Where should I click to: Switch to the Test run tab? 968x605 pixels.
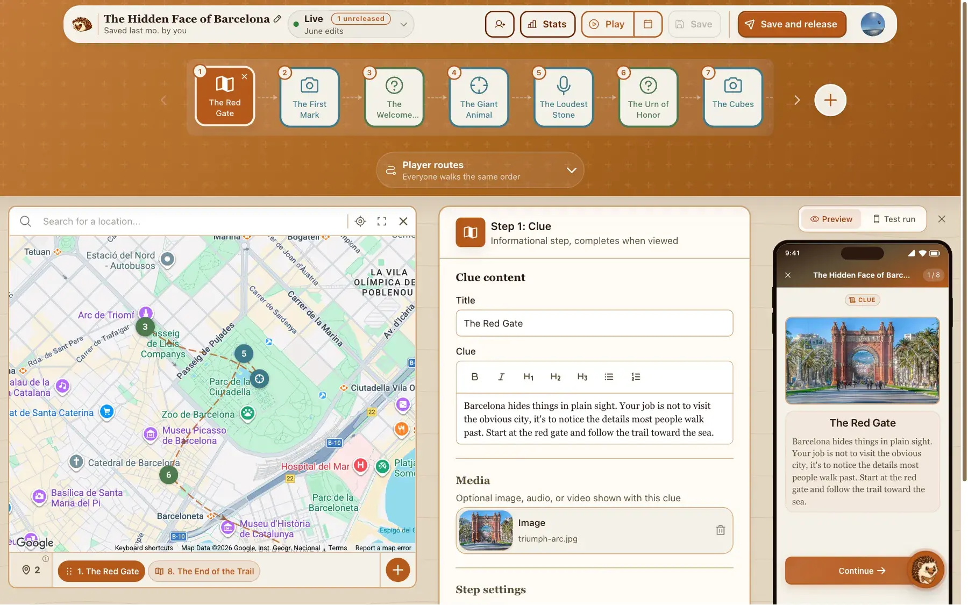point(894,219)
